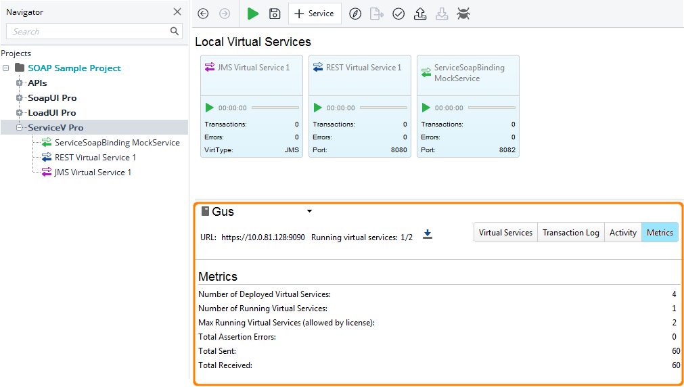Viewport: 684px width, 387px height.
Task: Click the Port 8082 value on MockService card
Action: 507,150
